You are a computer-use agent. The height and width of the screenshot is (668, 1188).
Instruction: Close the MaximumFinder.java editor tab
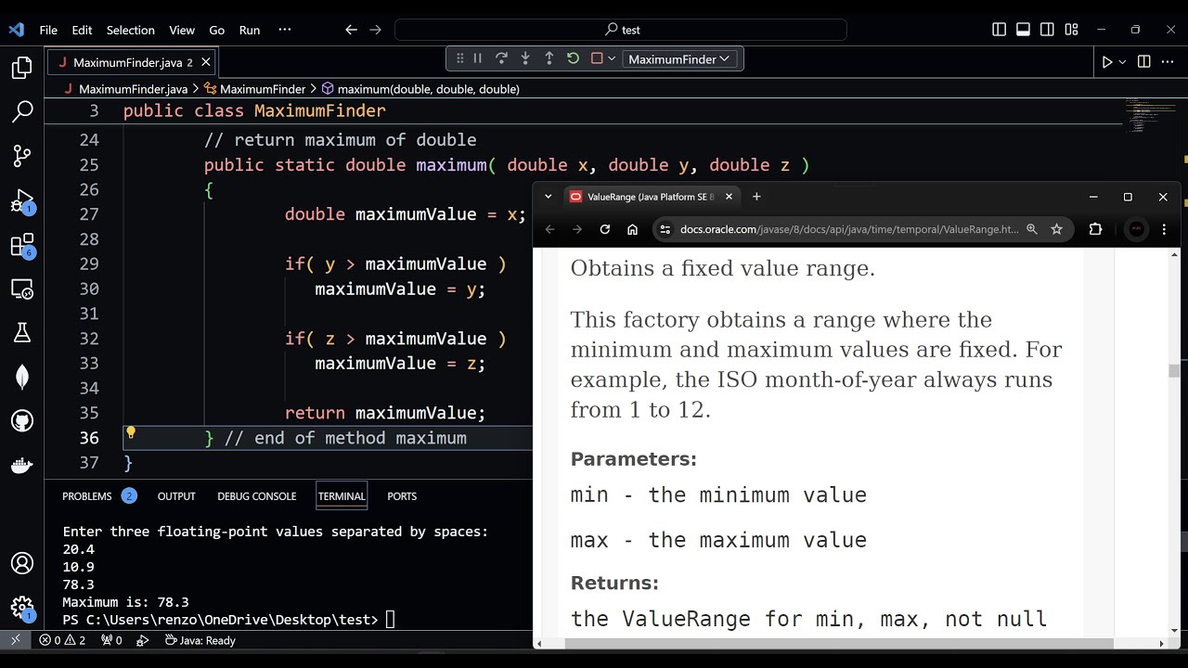[206, 62]
